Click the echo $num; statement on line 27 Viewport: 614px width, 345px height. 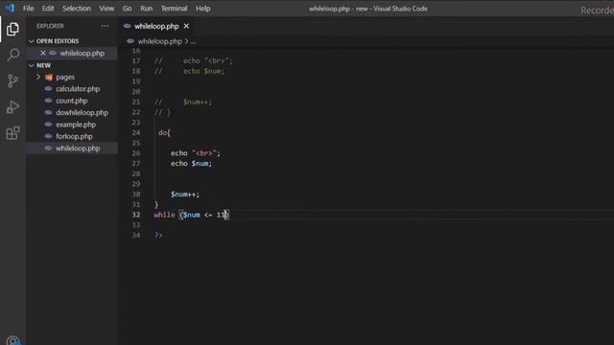point(191,164)
